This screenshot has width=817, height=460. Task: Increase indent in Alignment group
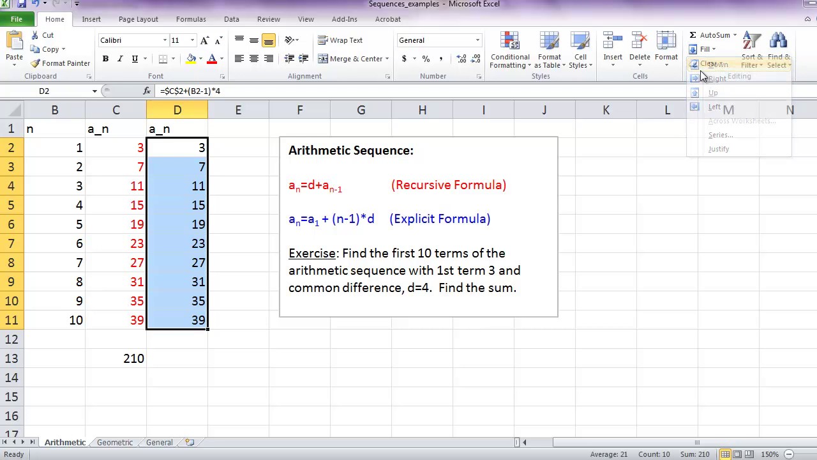304,59
